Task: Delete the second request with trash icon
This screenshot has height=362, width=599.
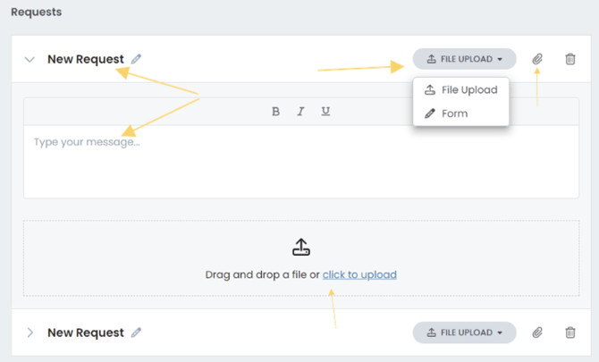Action: point(570,333)
